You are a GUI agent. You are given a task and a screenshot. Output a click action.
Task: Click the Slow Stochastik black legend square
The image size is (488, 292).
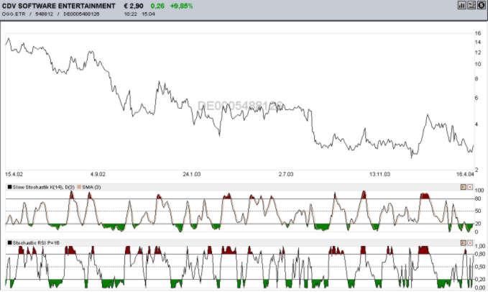click(x=9, y=187)
